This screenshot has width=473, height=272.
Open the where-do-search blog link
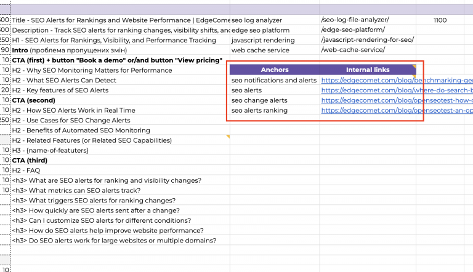pyautogui.click(x=397, y=90)
